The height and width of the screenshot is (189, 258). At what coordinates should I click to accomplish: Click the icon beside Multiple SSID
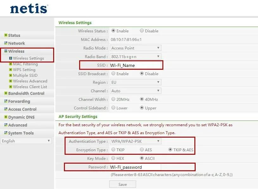(10, 75)
